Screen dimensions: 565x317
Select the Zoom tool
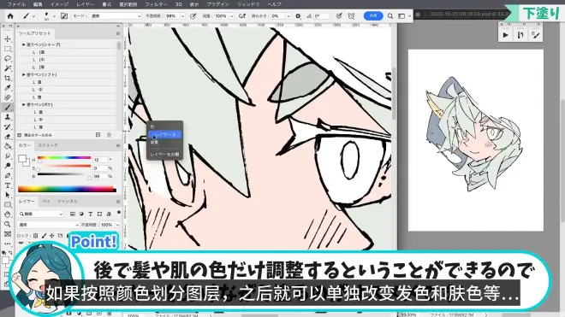8,224
